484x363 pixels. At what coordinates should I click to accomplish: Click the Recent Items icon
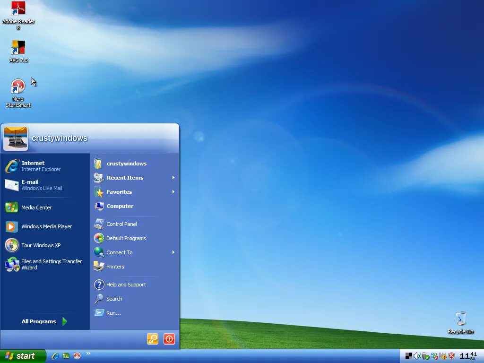click(99, 178)
